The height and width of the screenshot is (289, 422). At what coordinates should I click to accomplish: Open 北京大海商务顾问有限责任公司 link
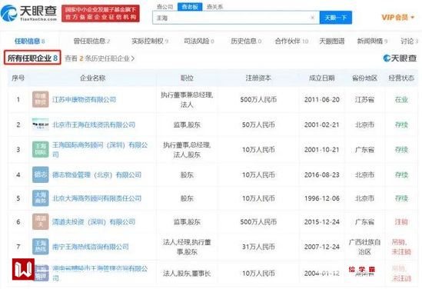(97, 198)
